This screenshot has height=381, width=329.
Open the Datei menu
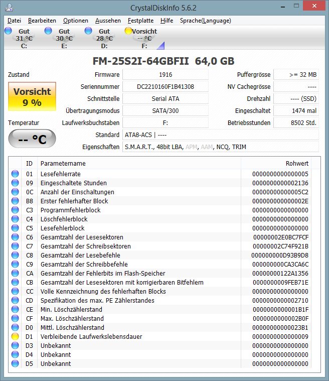[14, 21]
